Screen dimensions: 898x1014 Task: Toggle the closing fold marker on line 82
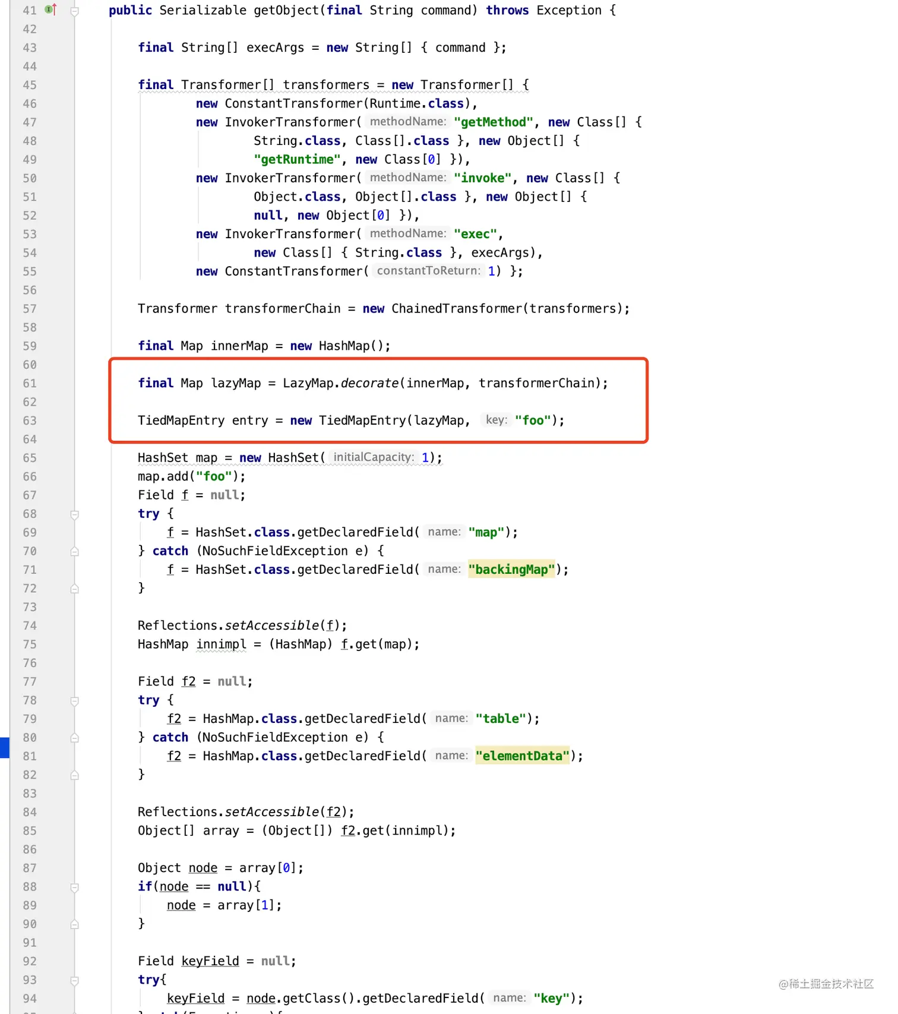(75, 776)
